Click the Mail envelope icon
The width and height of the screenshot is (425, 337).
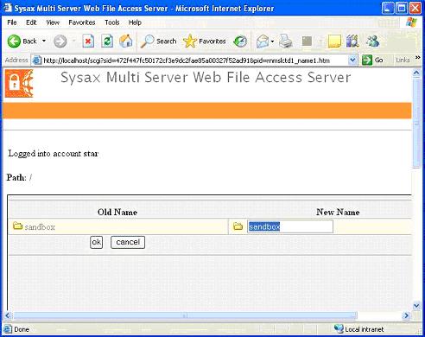click(x=263, y=41)
